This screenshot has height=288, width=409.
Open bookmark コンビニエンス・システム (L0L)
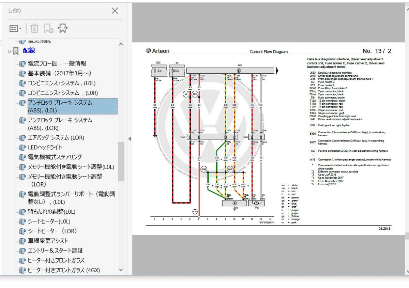point(62,83)
